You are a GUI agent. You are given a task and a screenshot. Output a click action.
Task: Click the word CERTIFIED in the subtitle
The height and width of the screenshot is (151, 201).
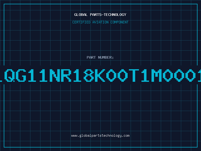point(81,22)
